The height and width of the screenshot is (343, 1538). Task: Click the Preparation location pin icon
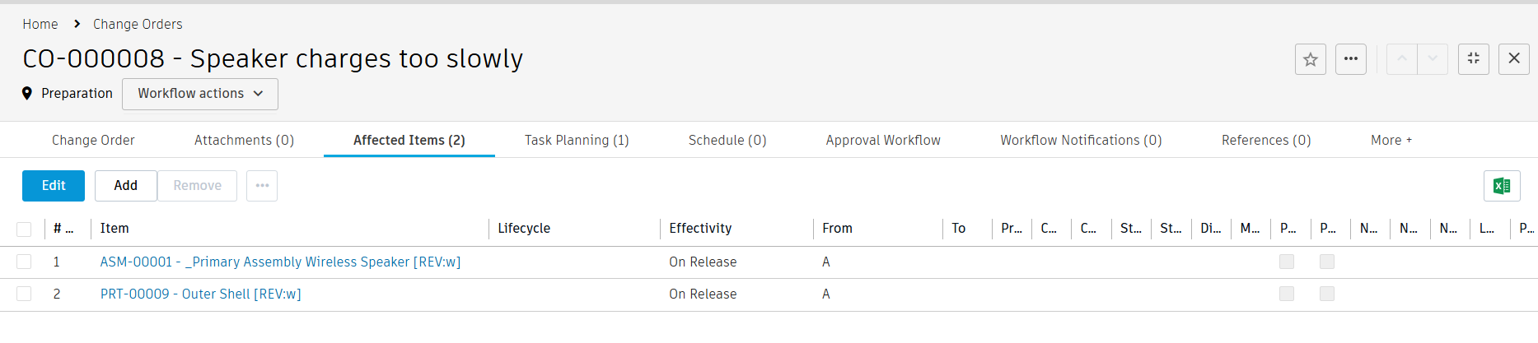(27, 94)
